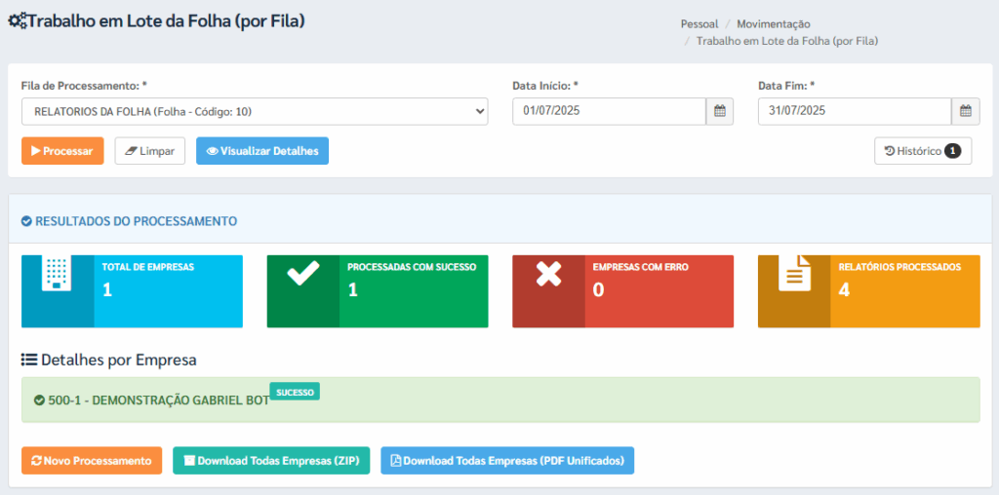Show details with Visualizar Detalhes button
The image size is (999, 495).
point(262,151)
